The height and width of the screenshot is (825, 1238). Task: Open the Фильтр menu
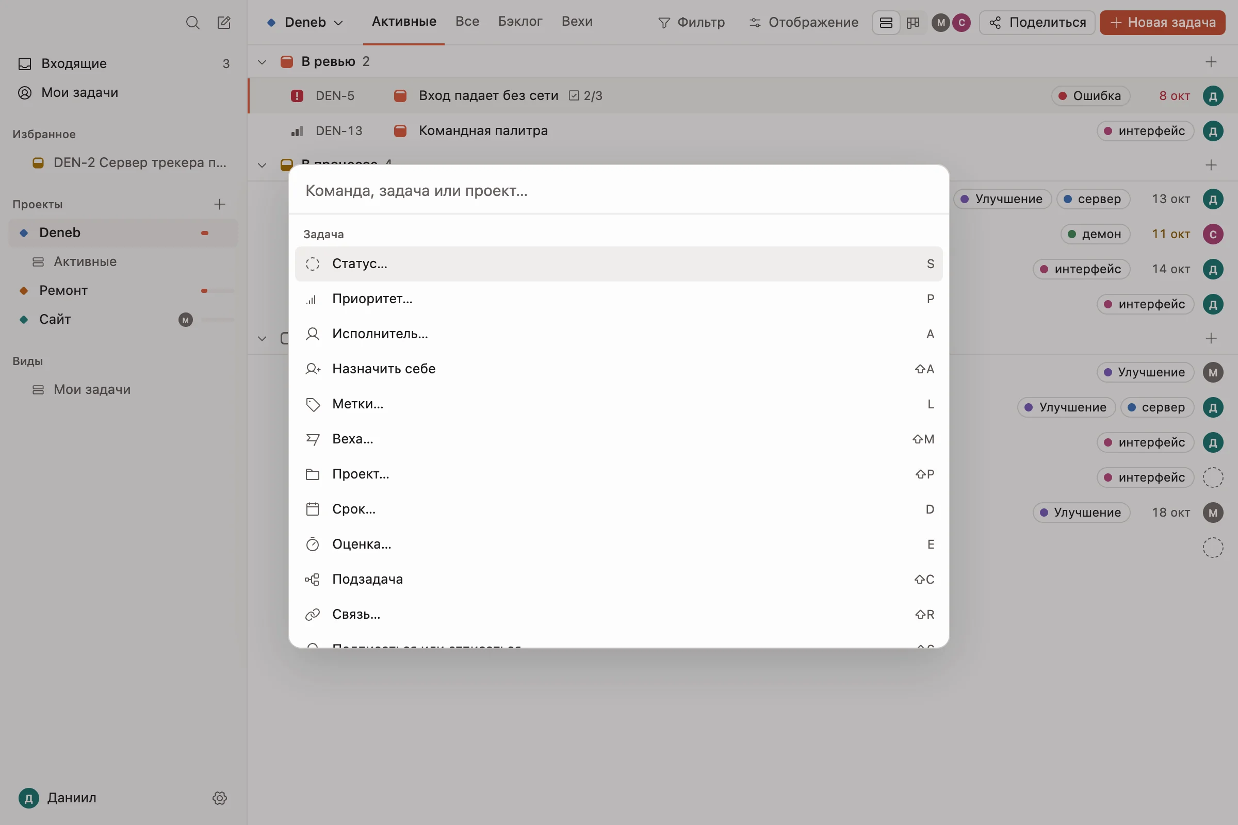tap(691, 23)
